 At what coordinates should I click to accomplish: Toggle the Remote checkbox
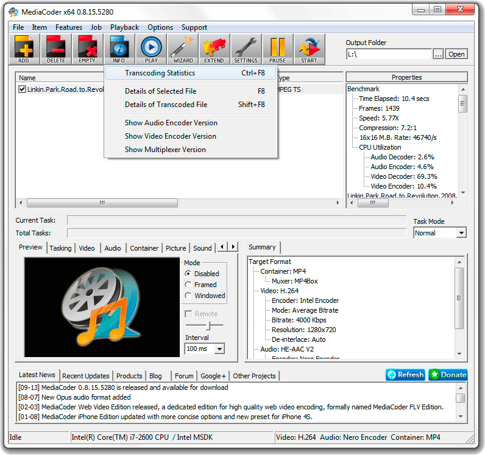point(188,314)
